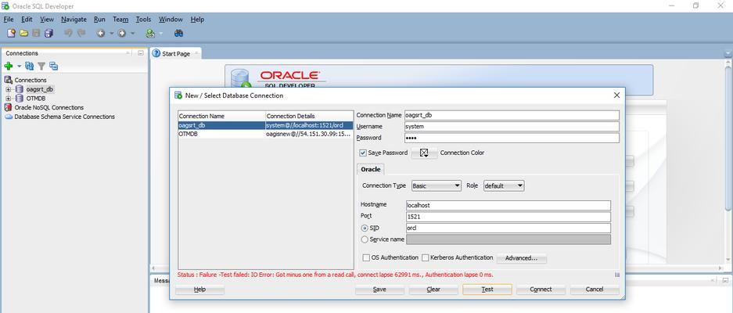Open the Back button history dropdown arrow
The image size is (733, 313).
click(111, 33)
